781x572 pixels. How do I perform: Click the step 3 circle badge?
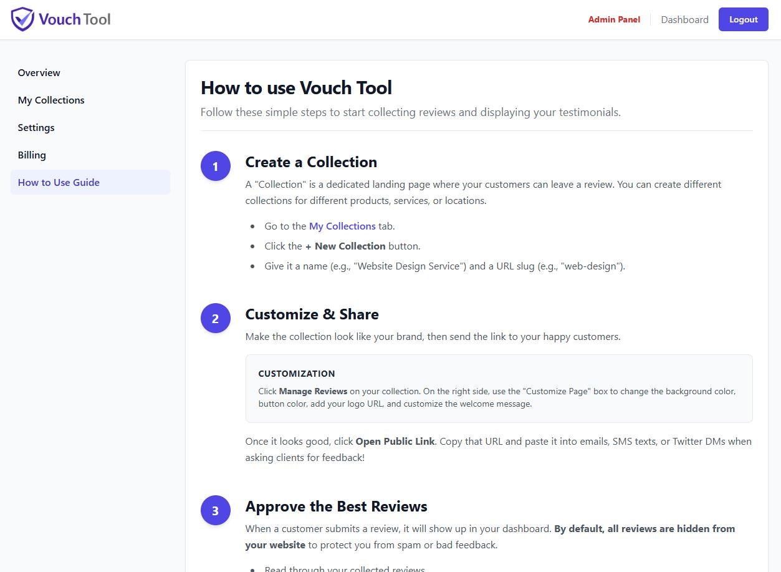(x=215, y=510)
